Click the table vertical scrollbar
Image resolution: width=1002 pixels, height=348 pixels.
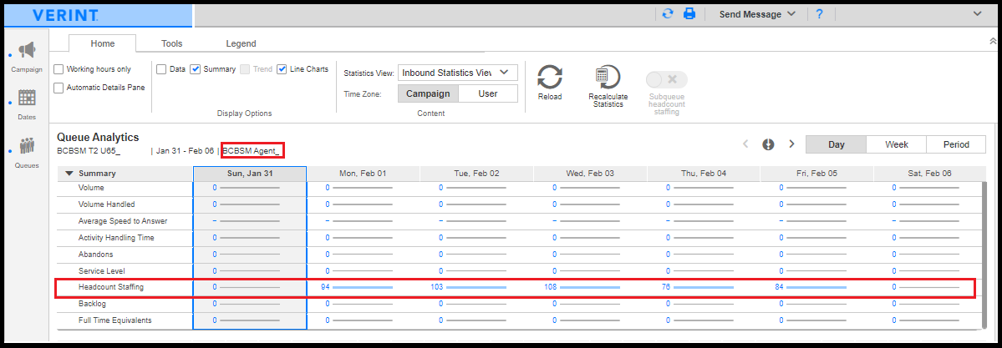tap(984, 255)
